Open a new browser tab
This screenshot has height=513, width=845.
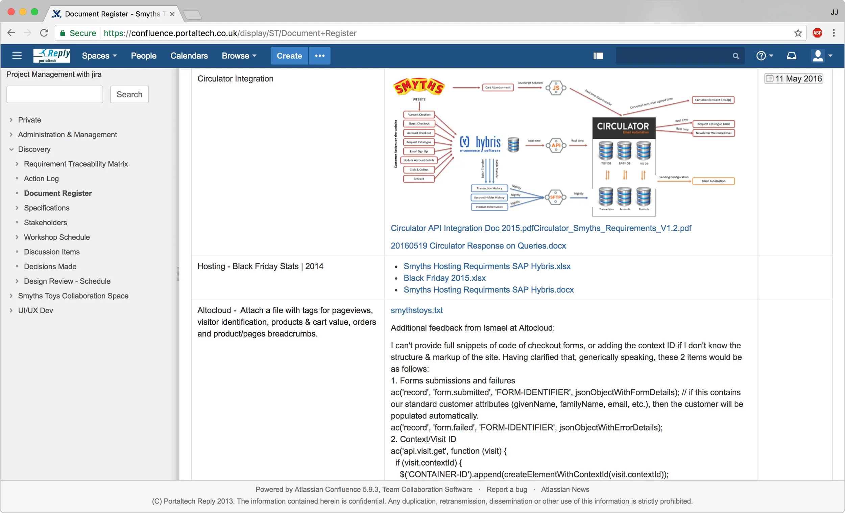[192, 15]
